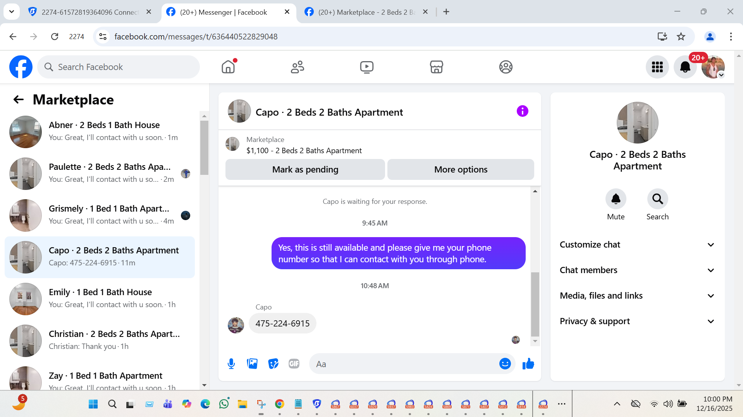Image resolution: width=743 pixels, height=417 pixels.
Task: Go back with the Marketplace back arrow
Action: pyautogui.click(x=19, y=100)
